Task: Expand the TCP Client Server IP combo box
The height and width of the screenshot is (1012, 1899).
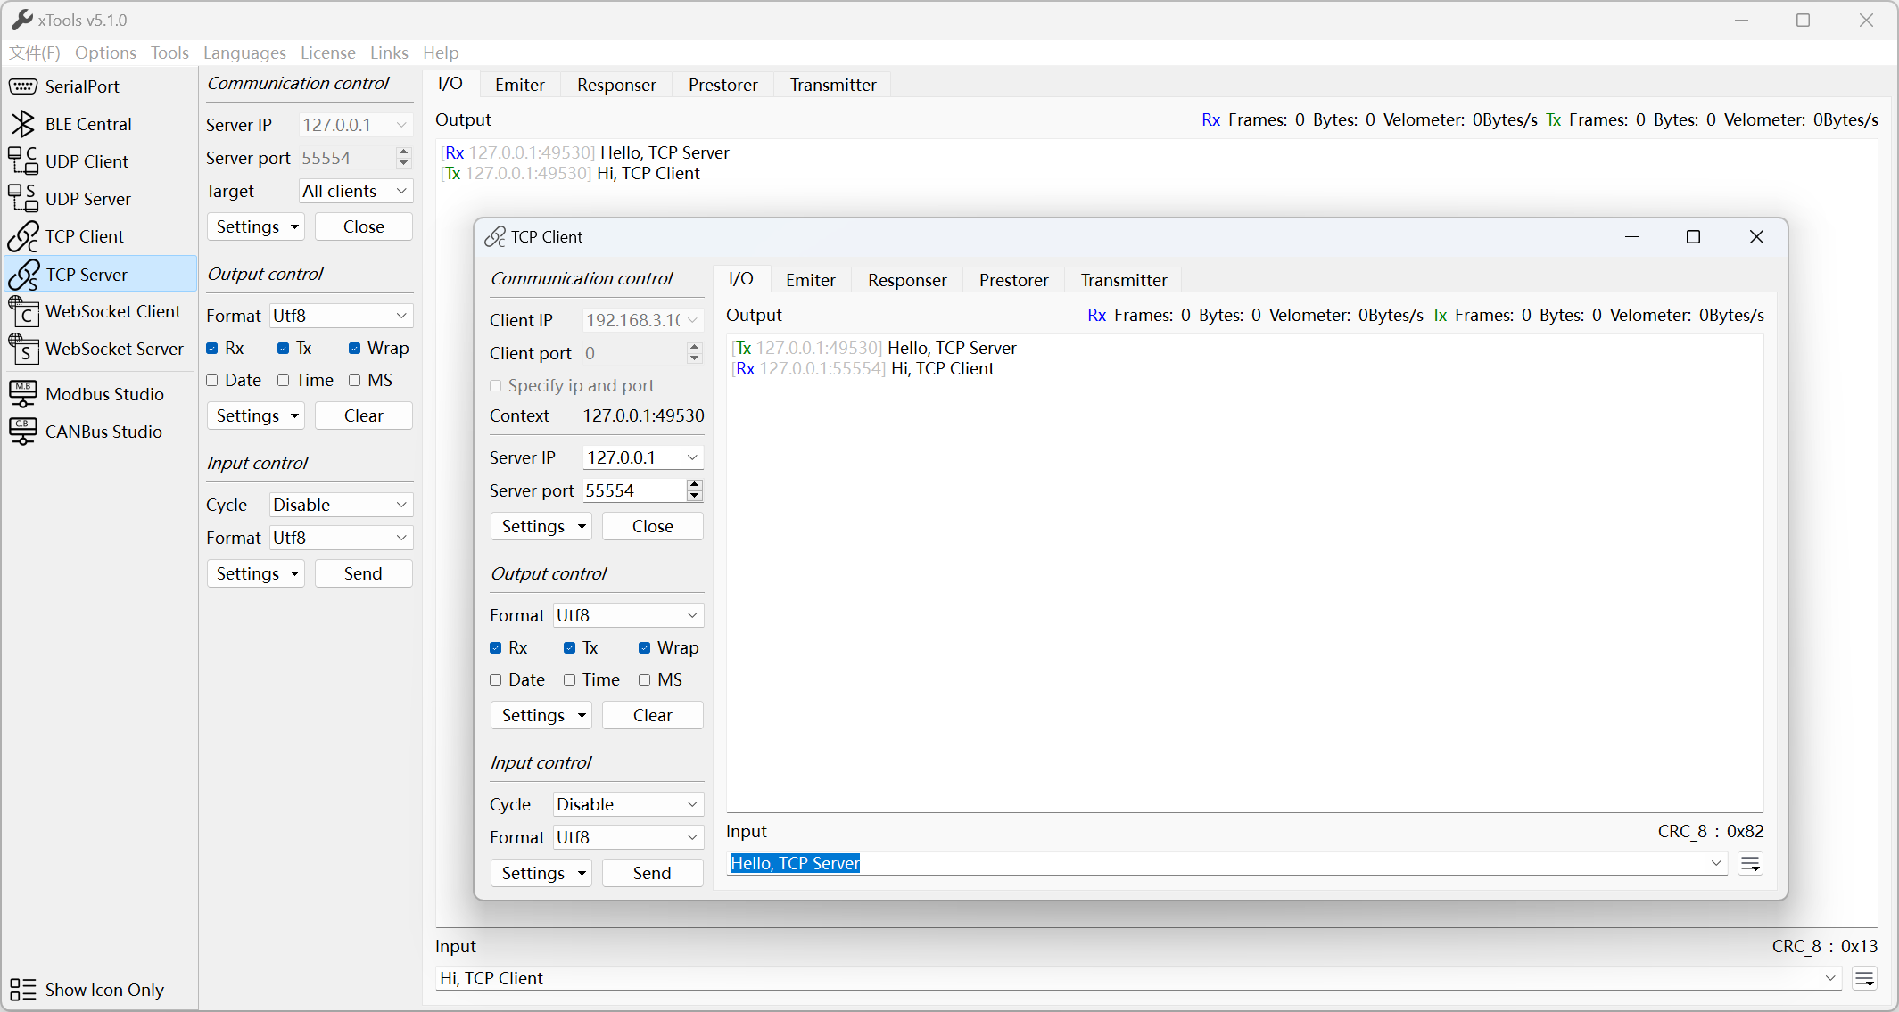Action: pyautogui.click(x=692, y=457)
